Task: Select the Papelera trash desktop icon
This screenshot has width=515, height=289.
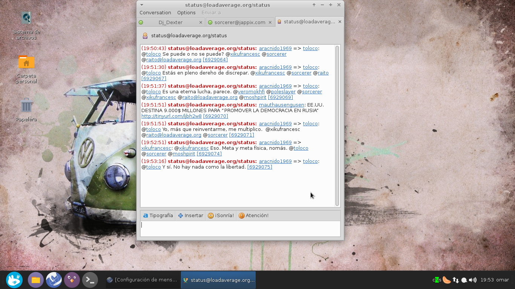Action: 26,110
